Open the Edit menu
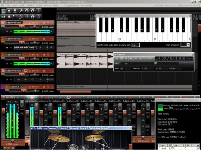This screenshot has height=150, width=201. click(x=8, y=5)
